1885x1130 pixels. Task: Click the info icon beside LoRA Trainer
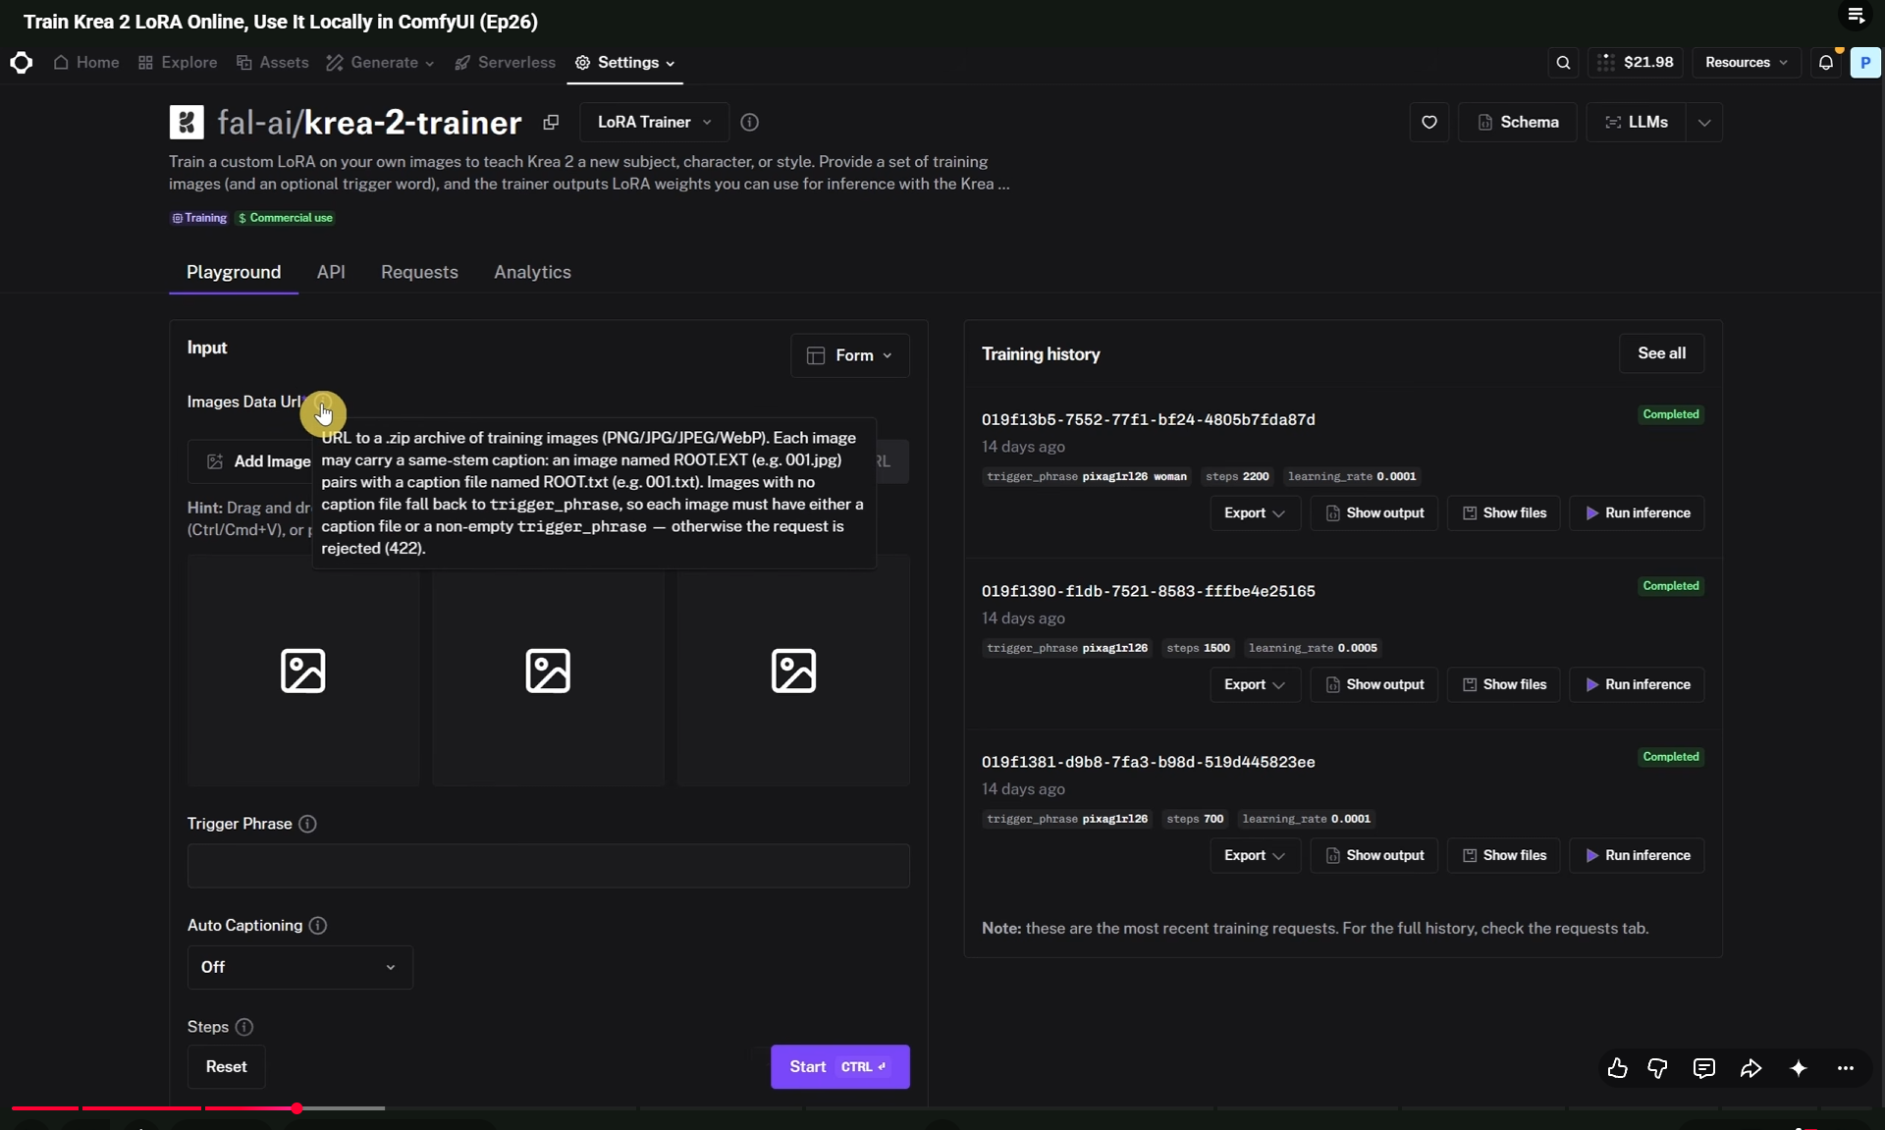tap(750, 123)
